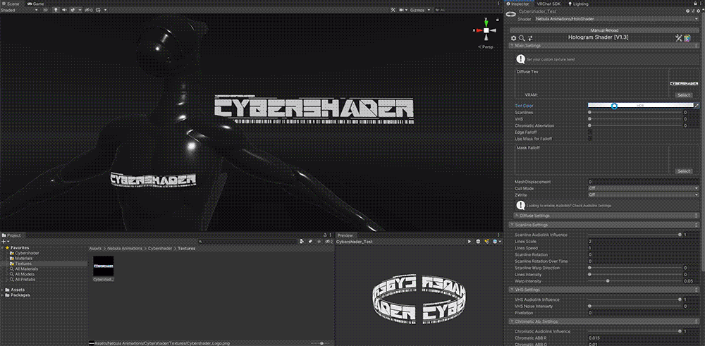This screenshot has width=705, height=346.
Task: Select the Mask Falloff texture button
Action: 683,171
